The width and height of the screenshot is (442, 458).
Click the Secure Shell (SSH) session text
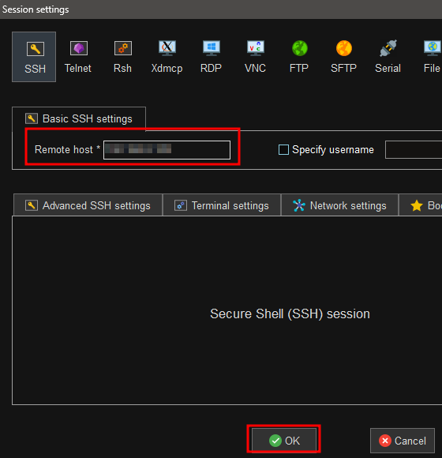(290, 314)
